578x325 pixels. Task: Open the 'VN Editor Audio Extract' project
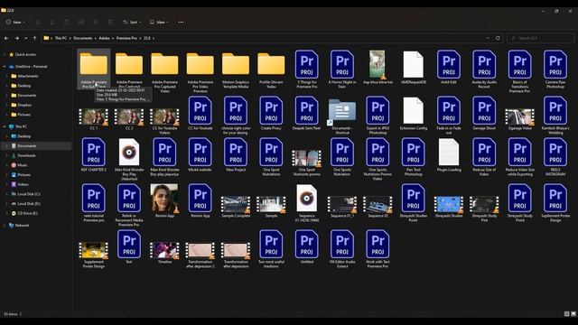[x=342, y=249]
